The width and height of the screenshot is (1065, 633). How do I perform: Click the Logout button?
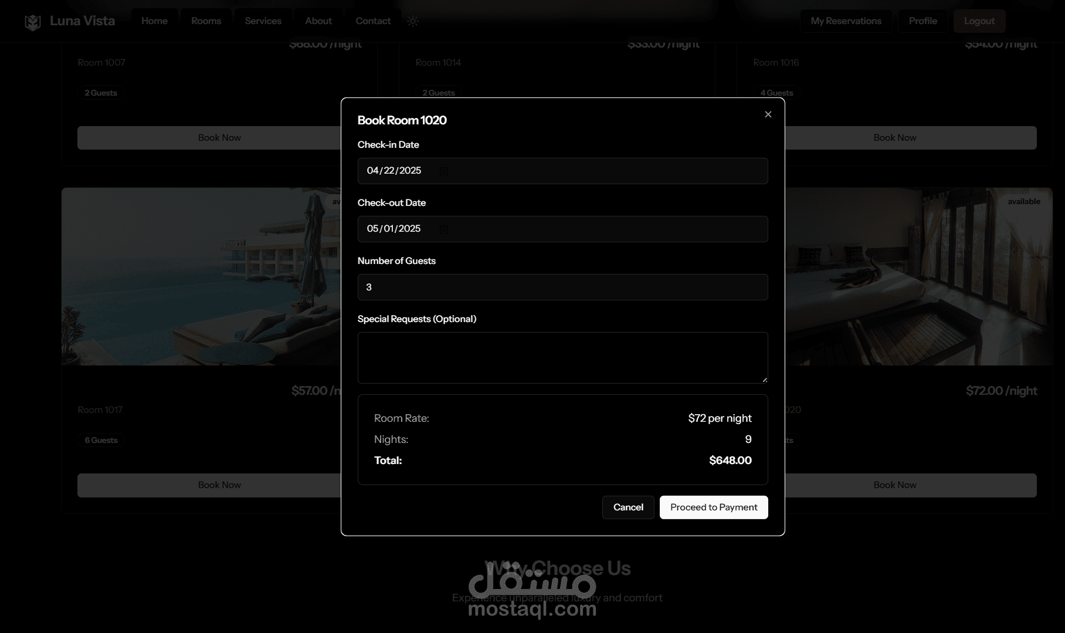979,21
